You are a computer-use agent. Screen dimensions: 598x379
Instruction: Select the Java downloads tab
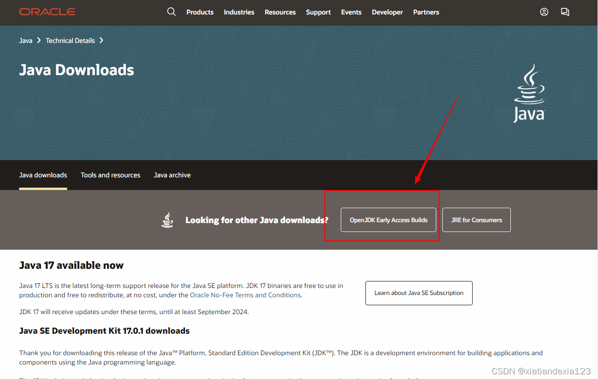point(43,175)
